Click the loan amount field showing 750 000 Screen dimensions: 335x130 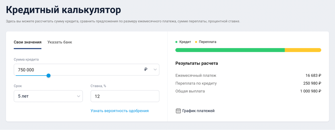coord(87,70)
